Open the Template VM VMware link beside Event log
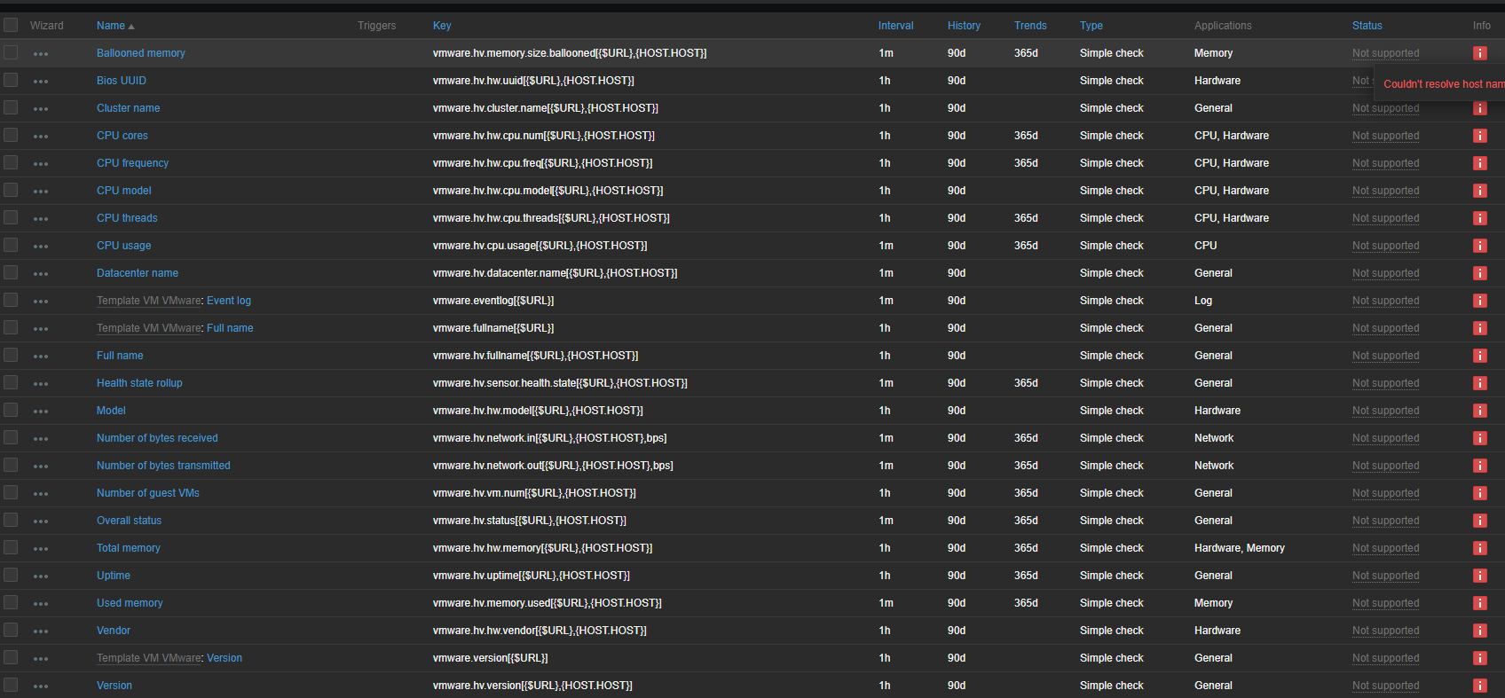Viewport: 1505px width, 698px height. pyautogui.click(x=149, y=301)
